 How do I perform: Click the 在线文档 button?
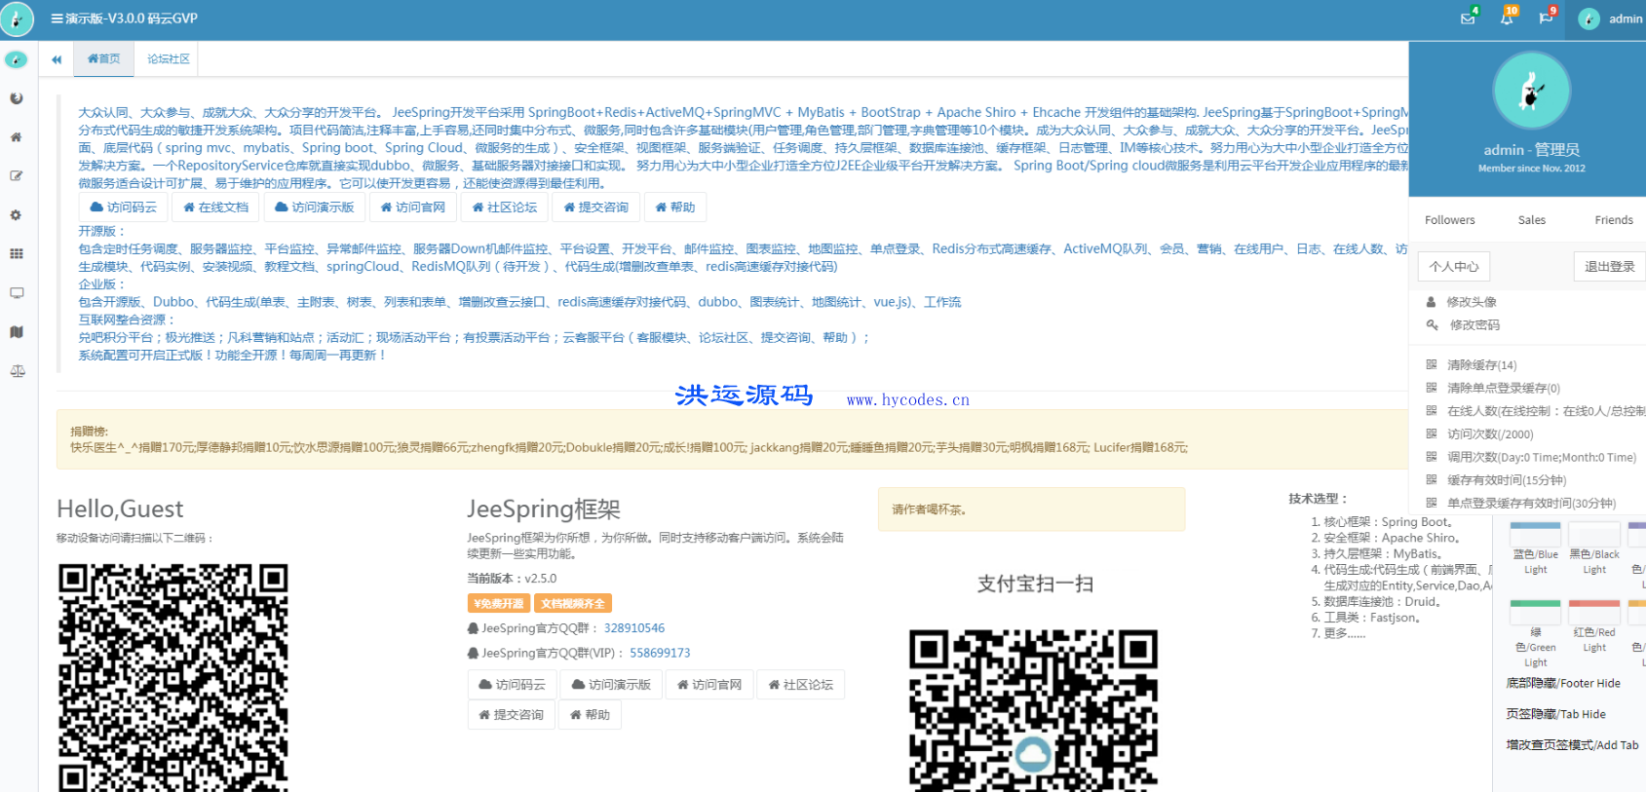click(x=216, y=207)
